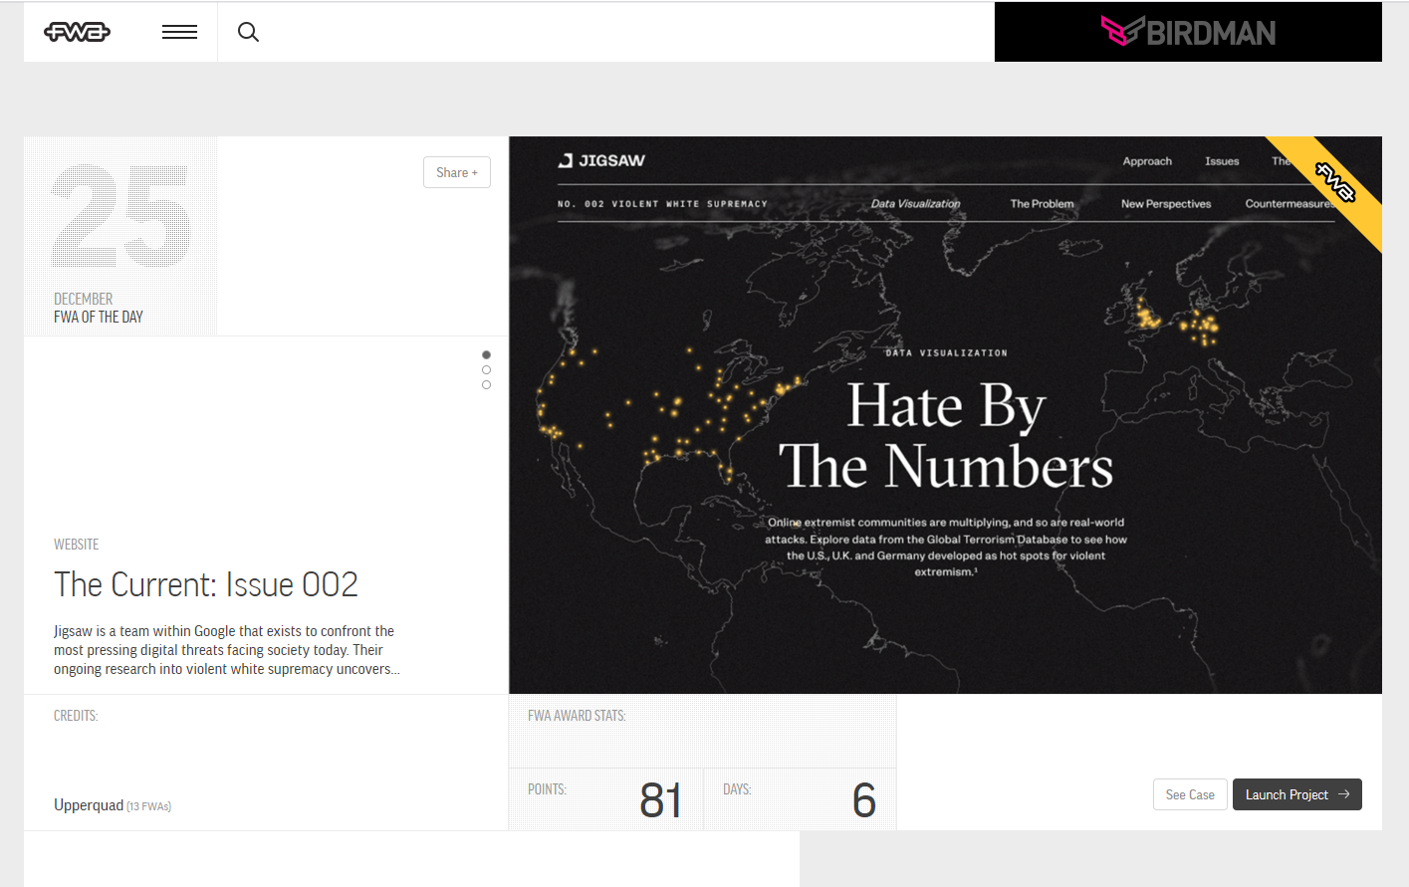Open Issues menu in preview image
Screen dimensions: 1409x887
(x=1222, y=161)
